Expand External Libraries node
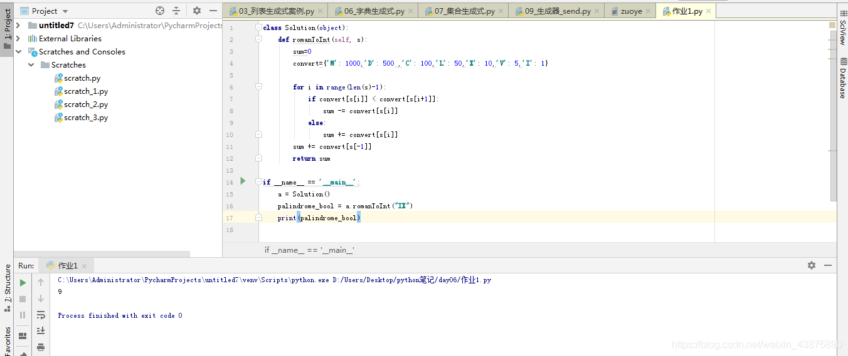Image resolution: width=848 pixels, height=356 pixels. (18, 38)
